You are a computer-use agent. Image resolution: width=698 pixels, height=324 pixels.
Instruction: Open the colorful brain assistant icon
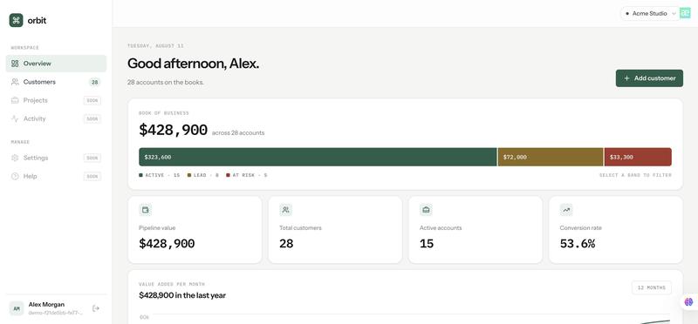click(688, 301)
